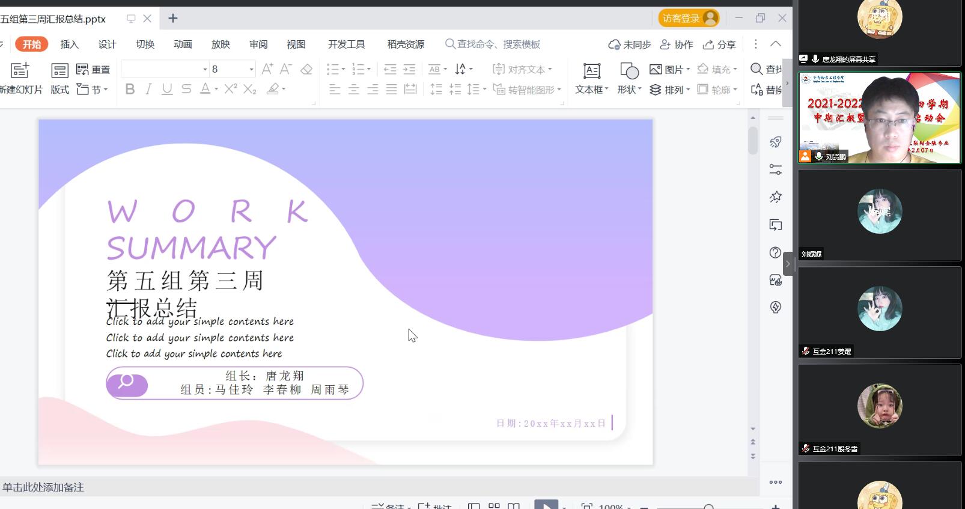Justify the text alignment
The height and width of the screenshot is (509, 965).
[391, 90]
